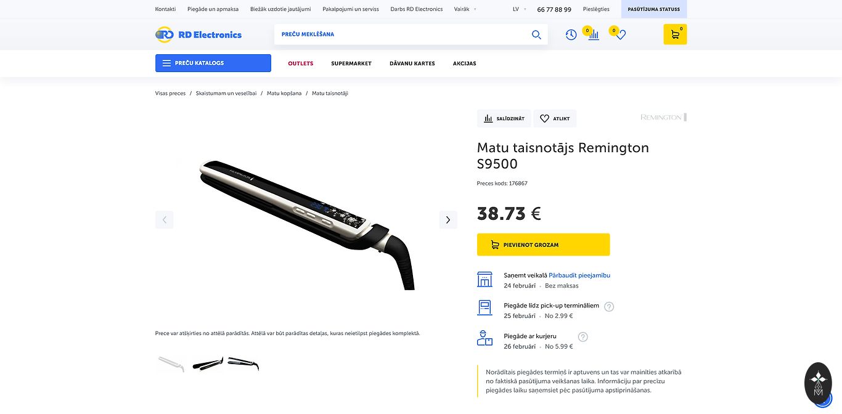The height and width of the screenshot is (414, 842).
Task: Open the Outlets menu item
Action: tap(301, 63)
